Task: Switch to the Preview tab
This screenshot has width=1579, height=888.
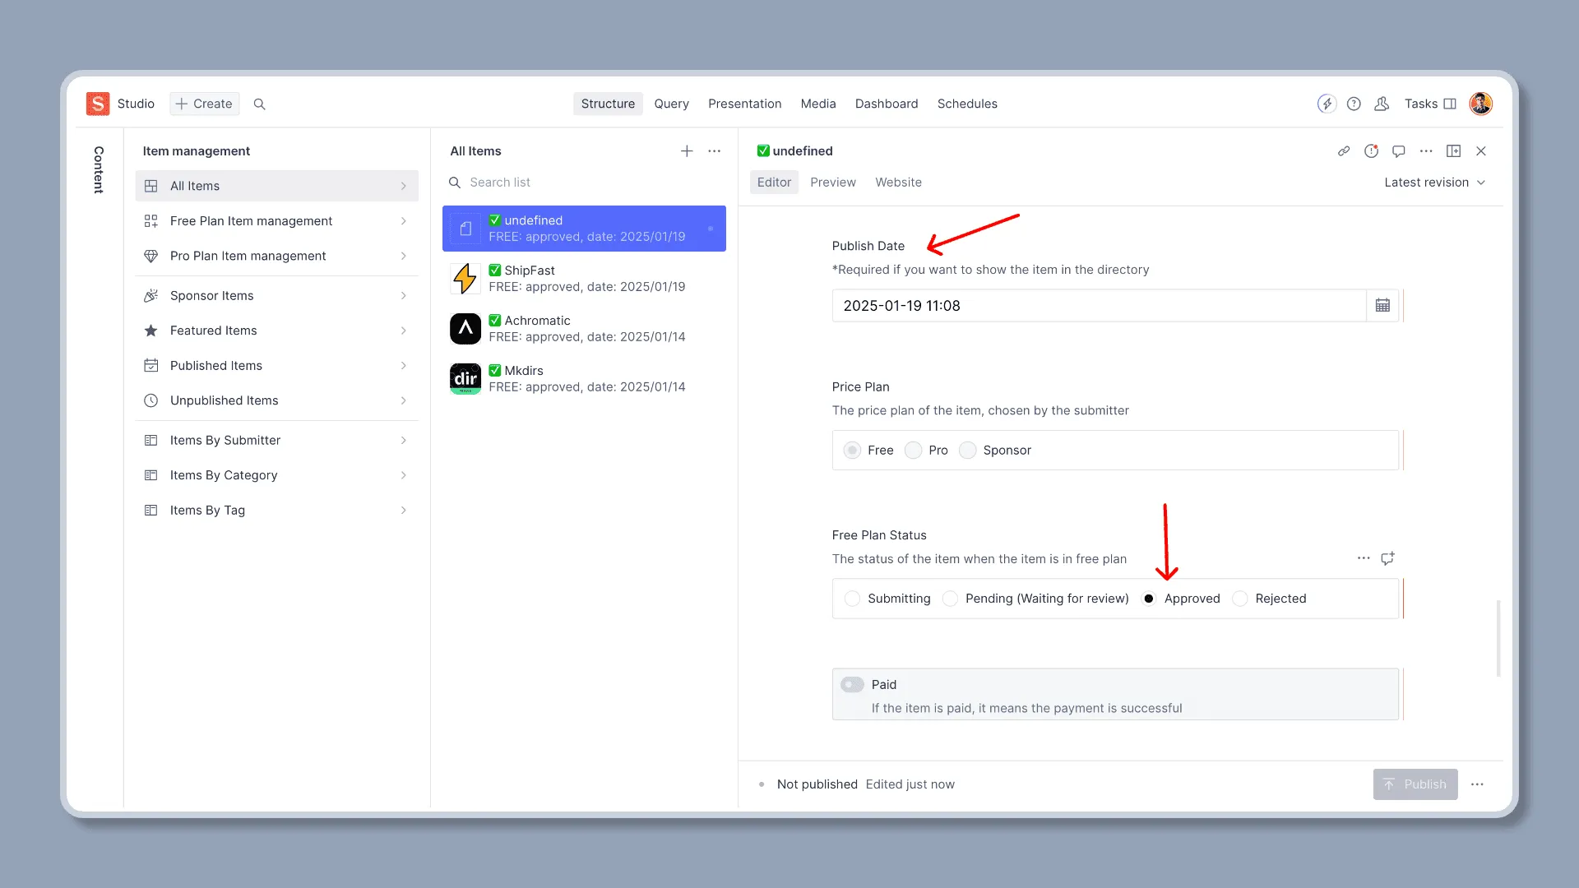Action: 831,183
